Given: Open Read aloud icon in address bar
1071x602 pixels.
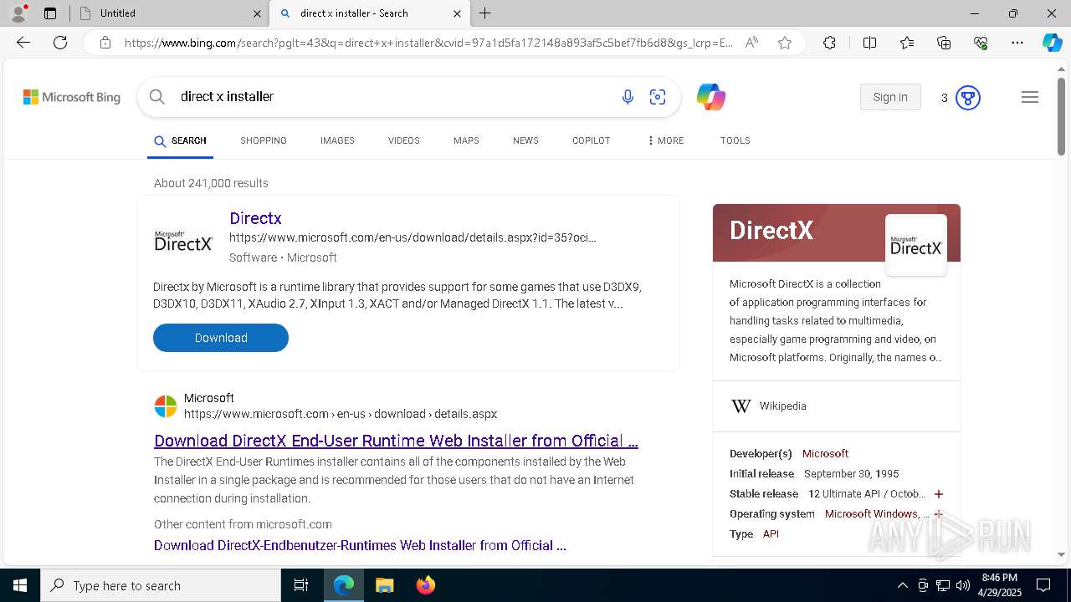Looking at the screenshot, I should [x=751, y=43].
